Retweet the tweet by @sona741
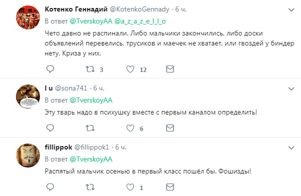This screenshot has height=196, width=301. [x=90, y=128]
